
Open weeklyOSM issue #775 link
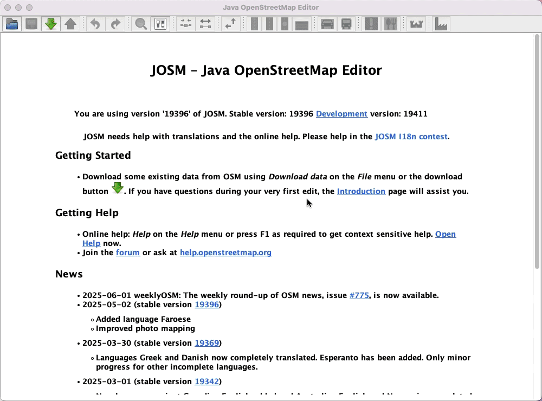[359, 295]
